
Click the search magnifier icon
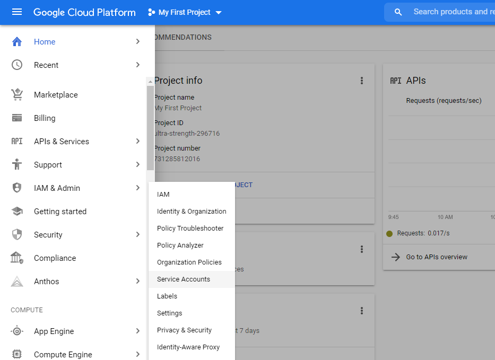(398, 12)
